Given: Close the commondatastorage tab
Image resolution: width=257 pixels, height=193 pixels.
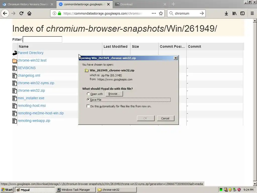Looking at the screenshot, I should click(108, 4).
